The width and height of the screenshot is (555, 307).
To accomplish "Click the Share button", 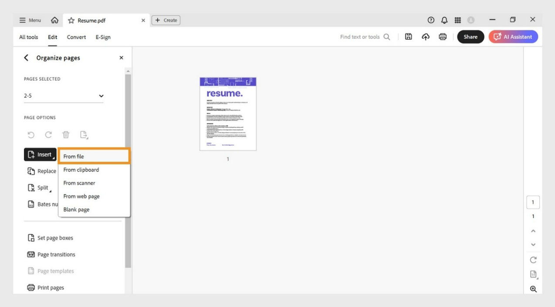I will (x=470, y=37).
